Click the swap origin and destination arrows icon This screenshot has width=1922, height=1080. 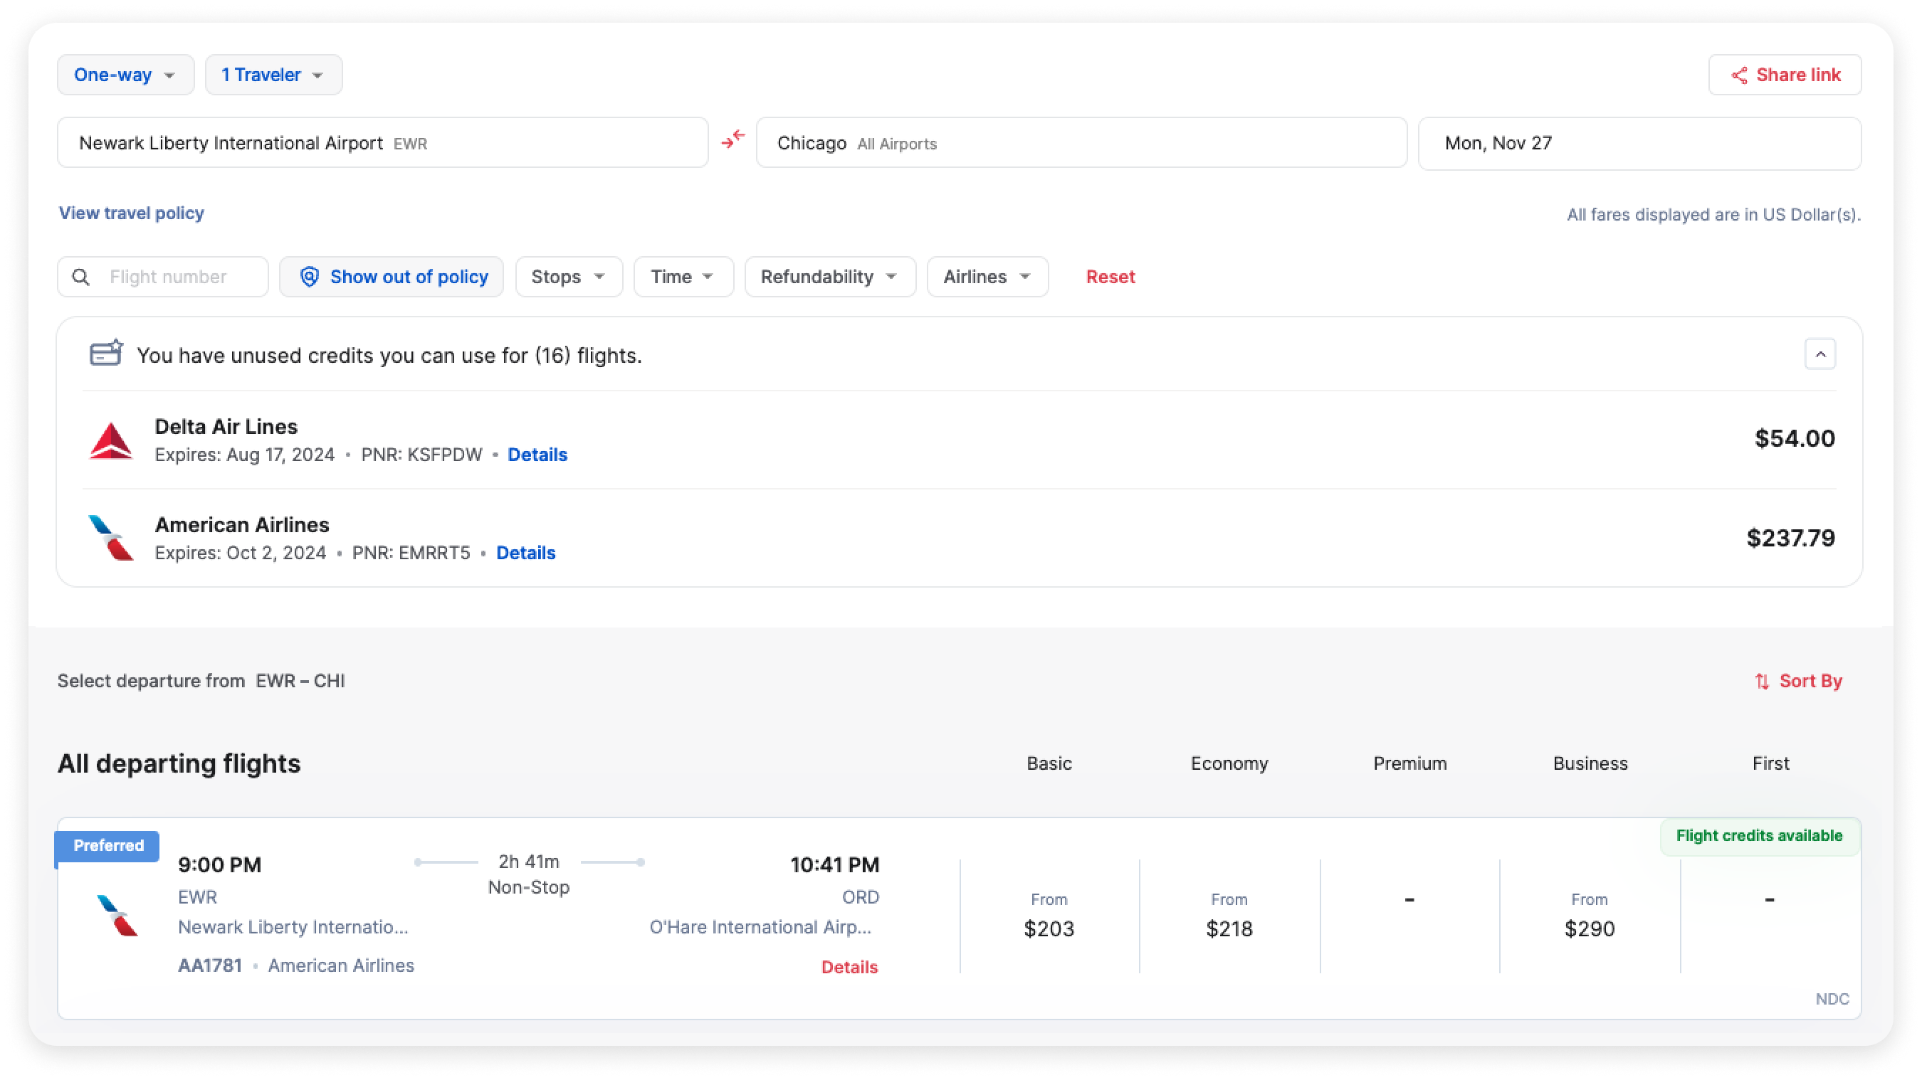click(732, 139)
